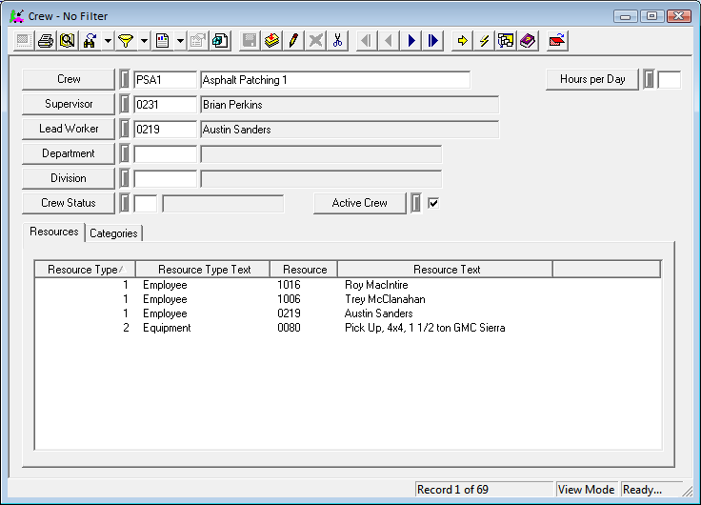Click the copy record pages icon
The image size is (701, 505).
[220, 41]
